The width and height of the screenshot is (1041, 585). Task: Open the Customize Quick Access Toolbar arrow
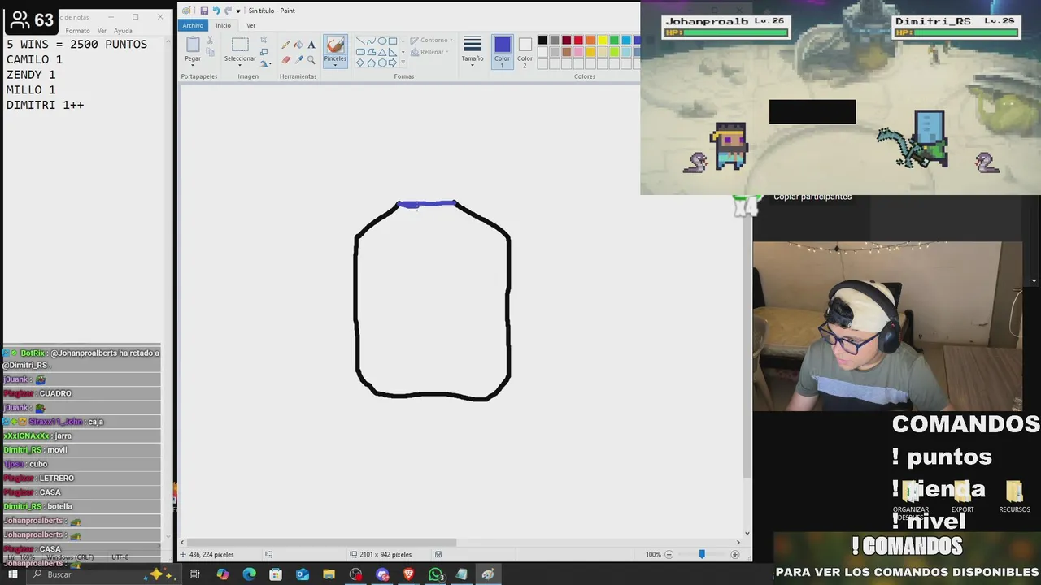238,11
